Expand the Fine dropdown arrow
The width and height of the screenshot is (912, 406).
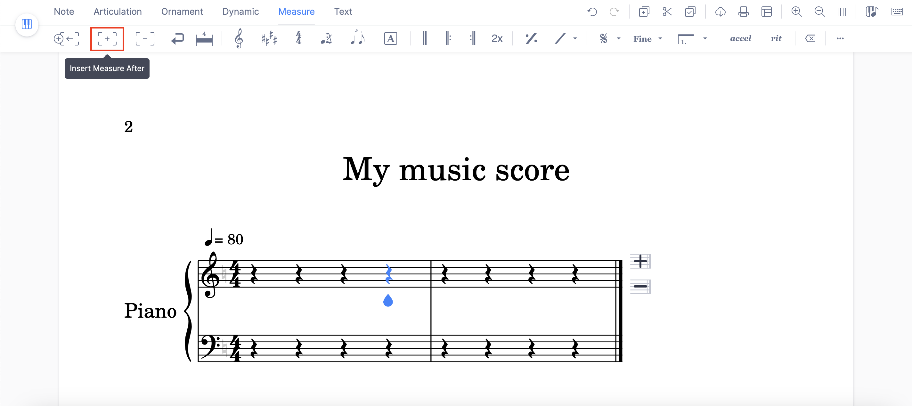tap(660, 38)
